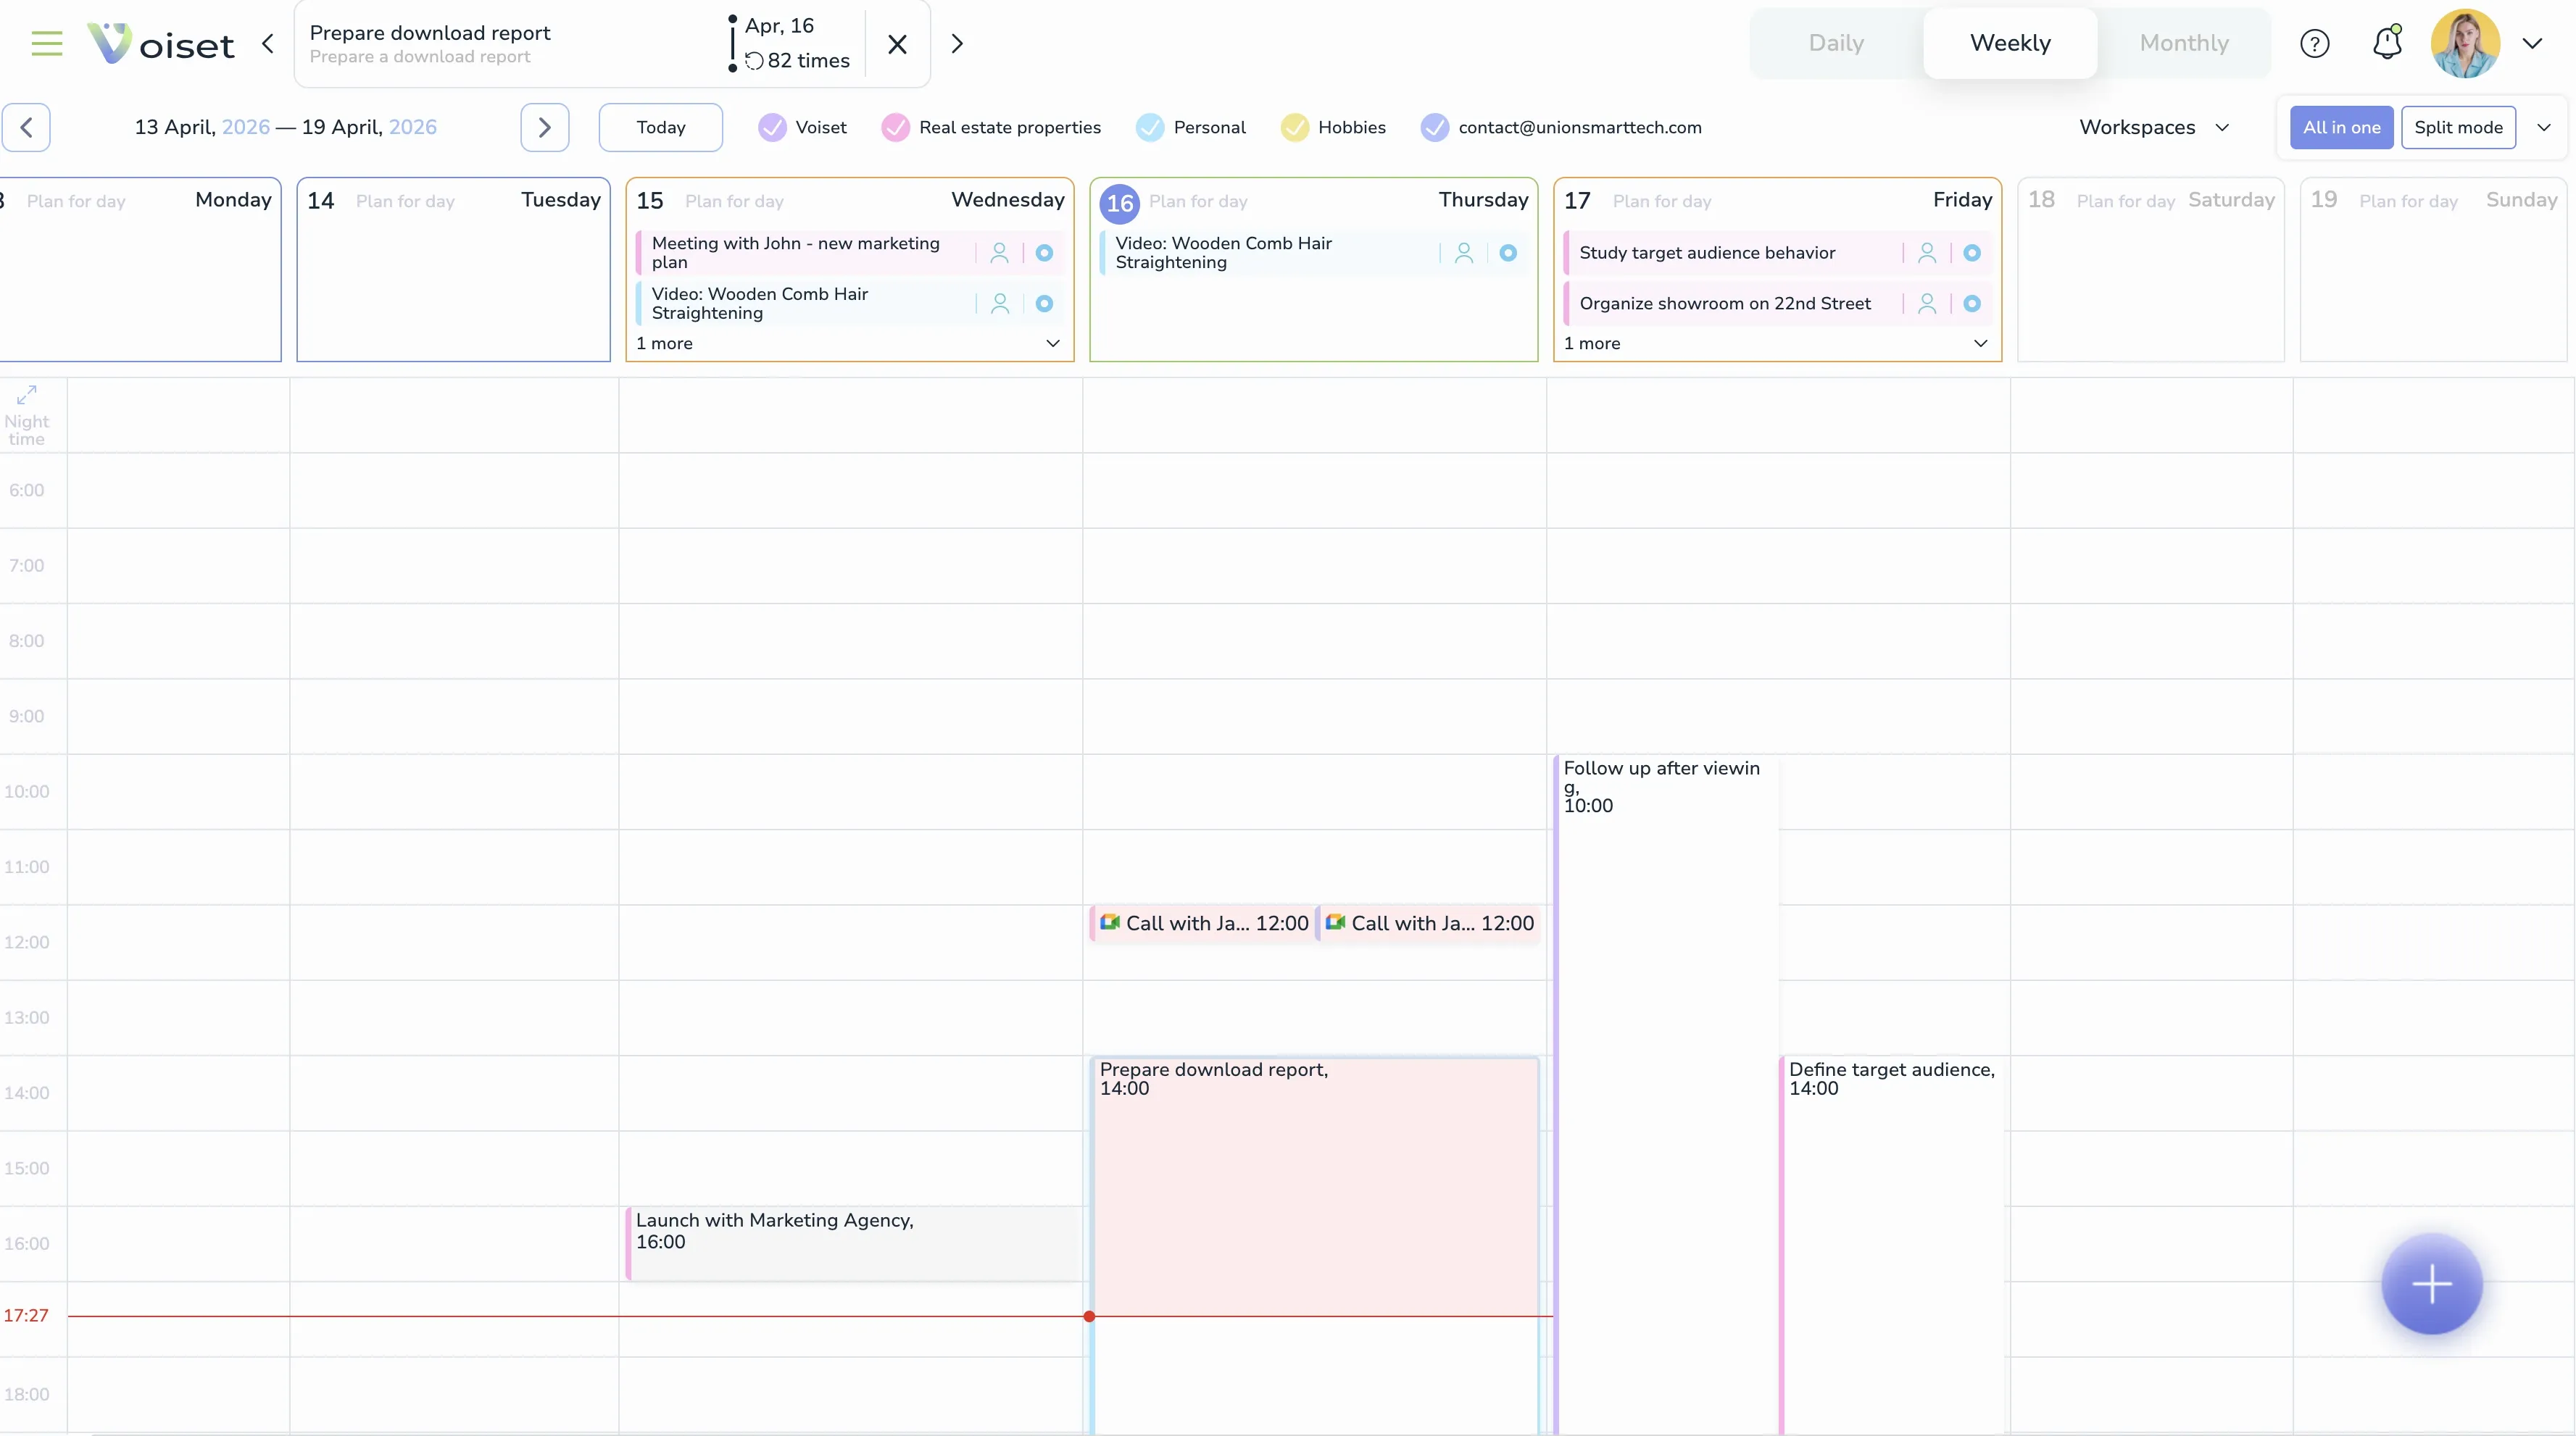Screen dimensions: 2576x1436
Task: Click the Google Meet icon on Call with Ja event
Action: pyautogui.click(x=1110, y=922)
